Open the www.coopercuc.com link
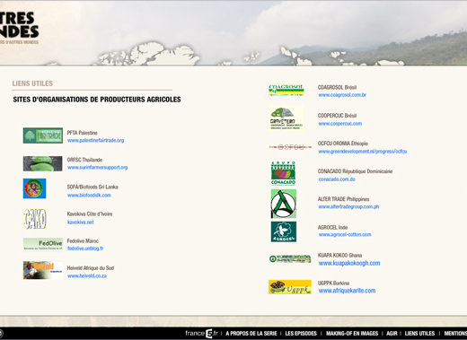Viewport: 467px width, 340px height. click(340, 124)
